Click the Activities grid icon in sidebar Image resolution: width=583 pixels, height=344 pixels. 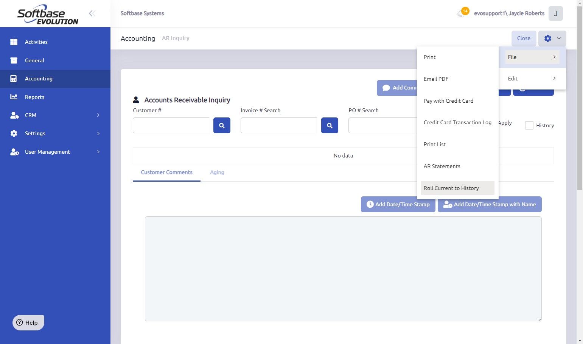pos(14,42)
